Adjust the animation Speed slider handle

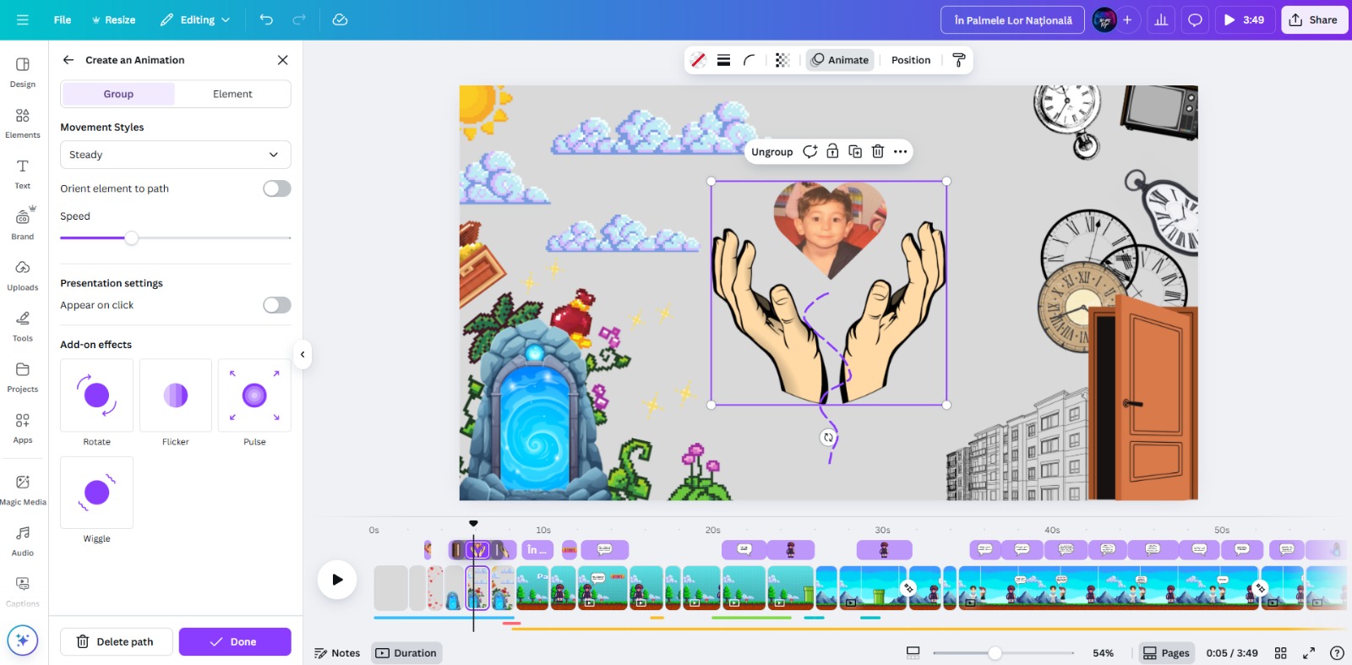(x=131, y=237)
